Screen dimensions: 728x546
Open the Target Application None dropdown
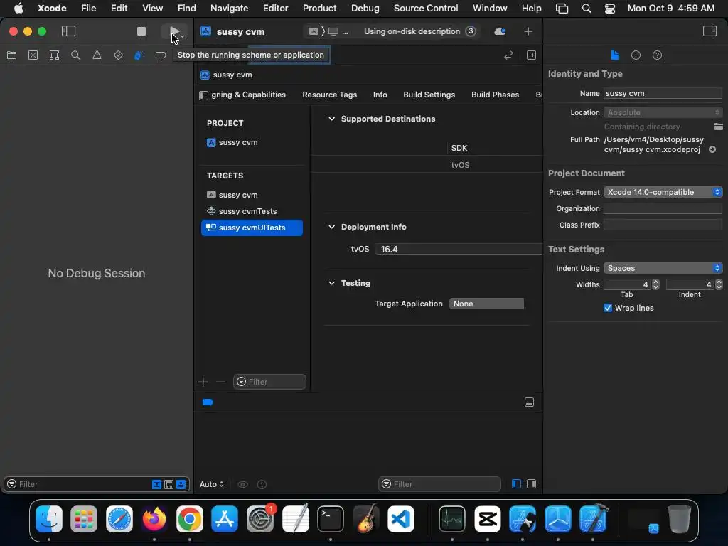[x=486, y=304]
